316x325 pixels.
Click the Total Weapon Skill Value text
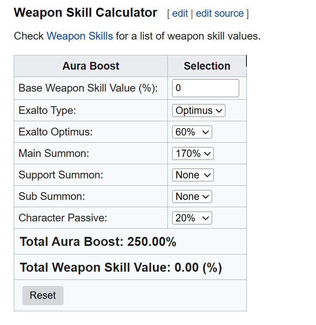coord(121,267)
